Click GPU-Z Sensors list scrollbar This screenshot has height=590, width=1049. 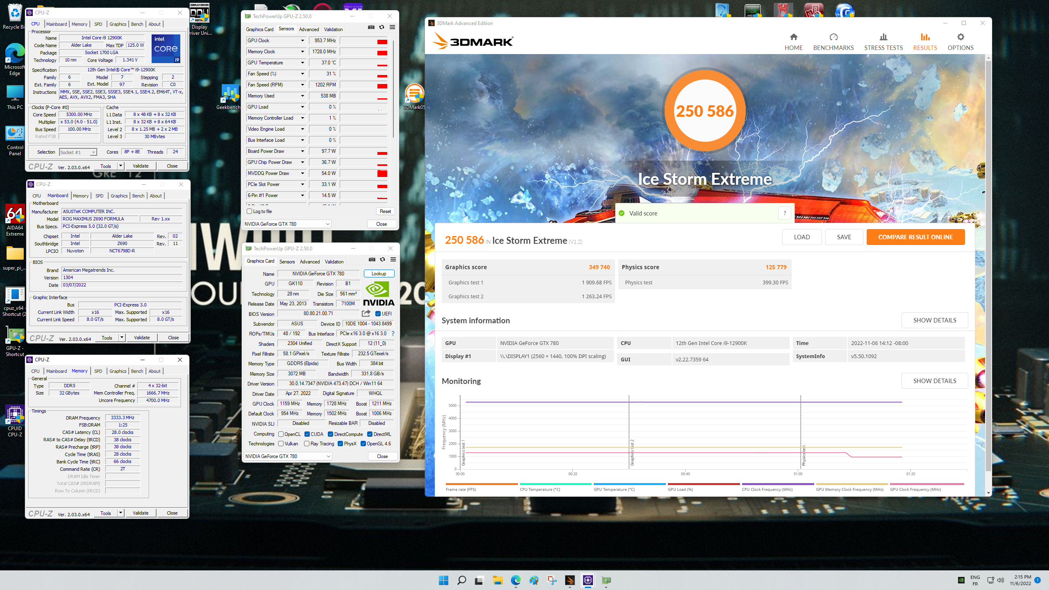coord(393,88)
